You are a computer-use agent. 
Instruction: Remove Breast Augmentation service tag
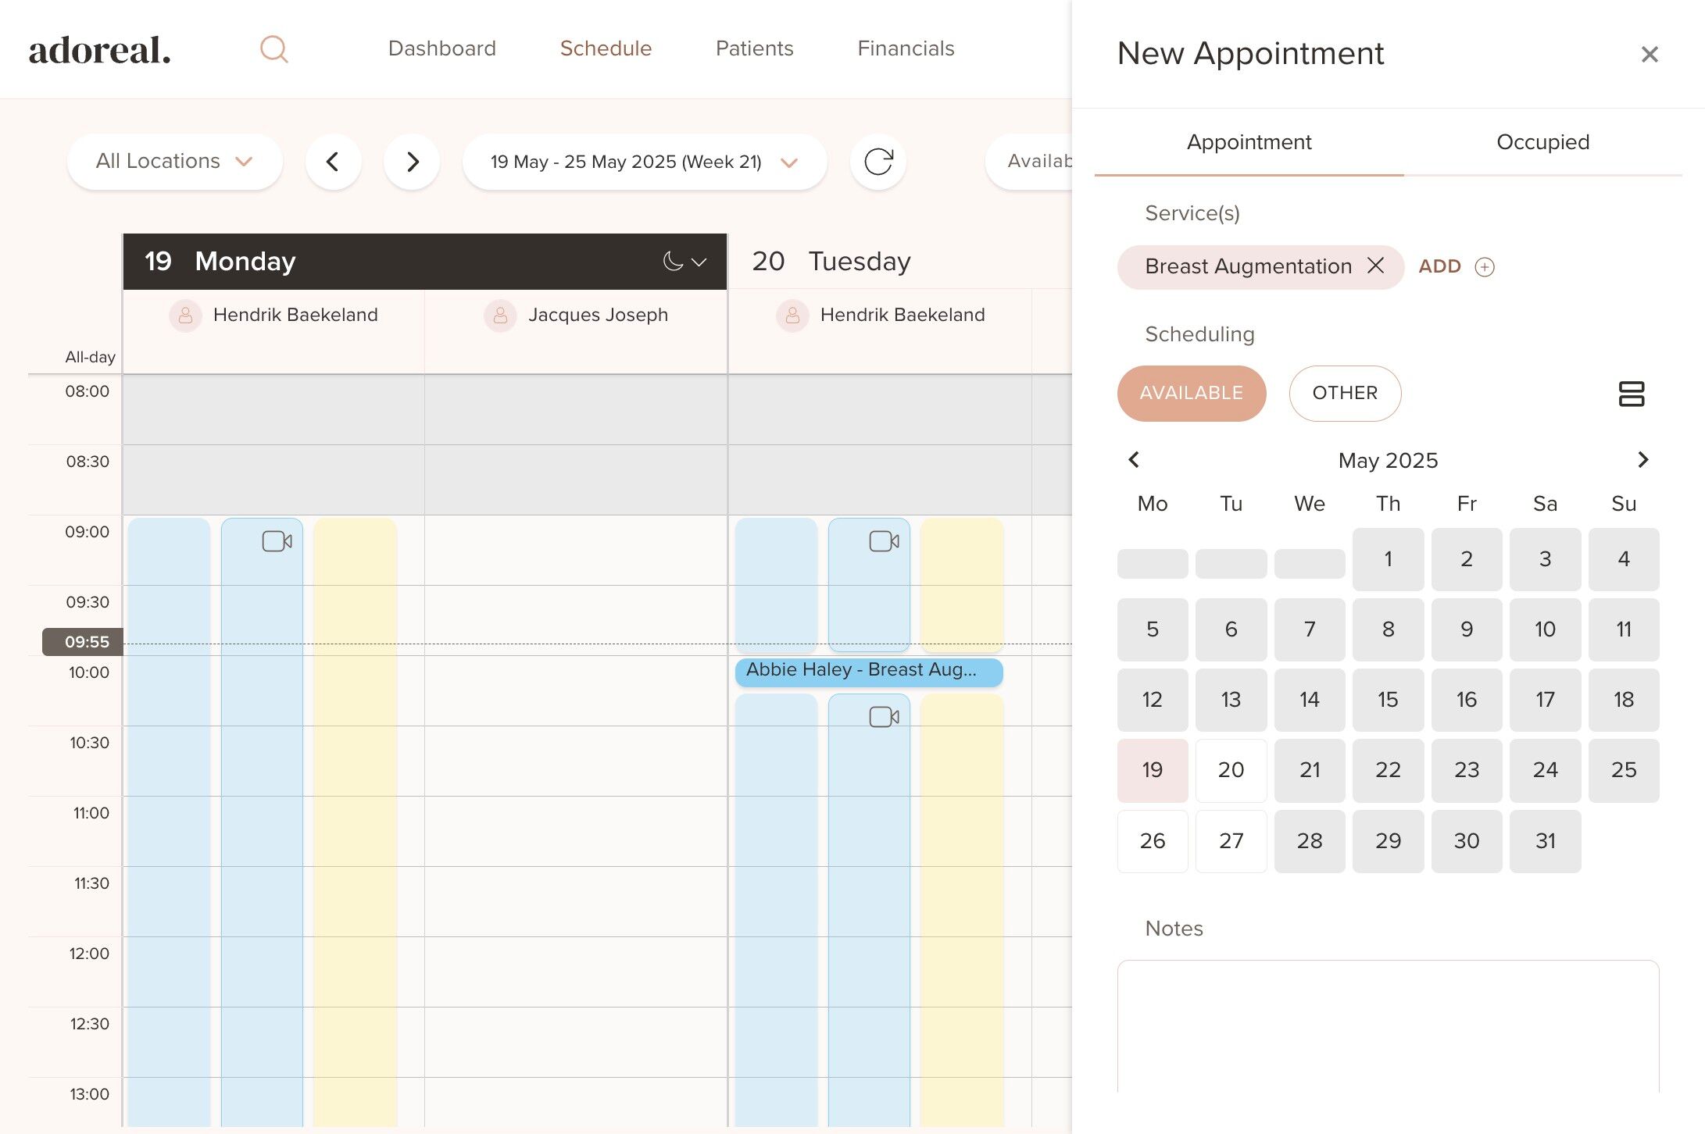click(1375, 266)
